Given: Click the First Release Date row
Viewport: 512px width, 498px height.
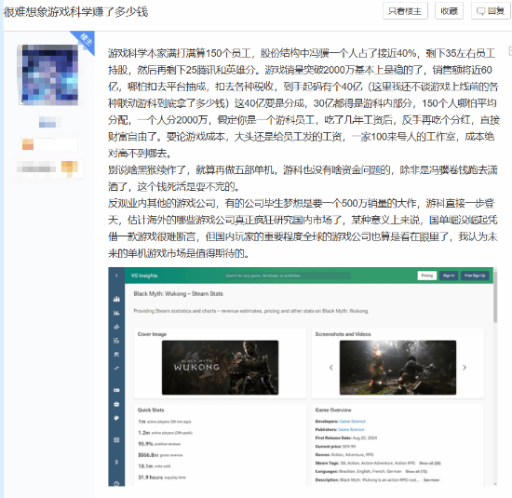Looking at the screenshot, I should tap(346, 437).
